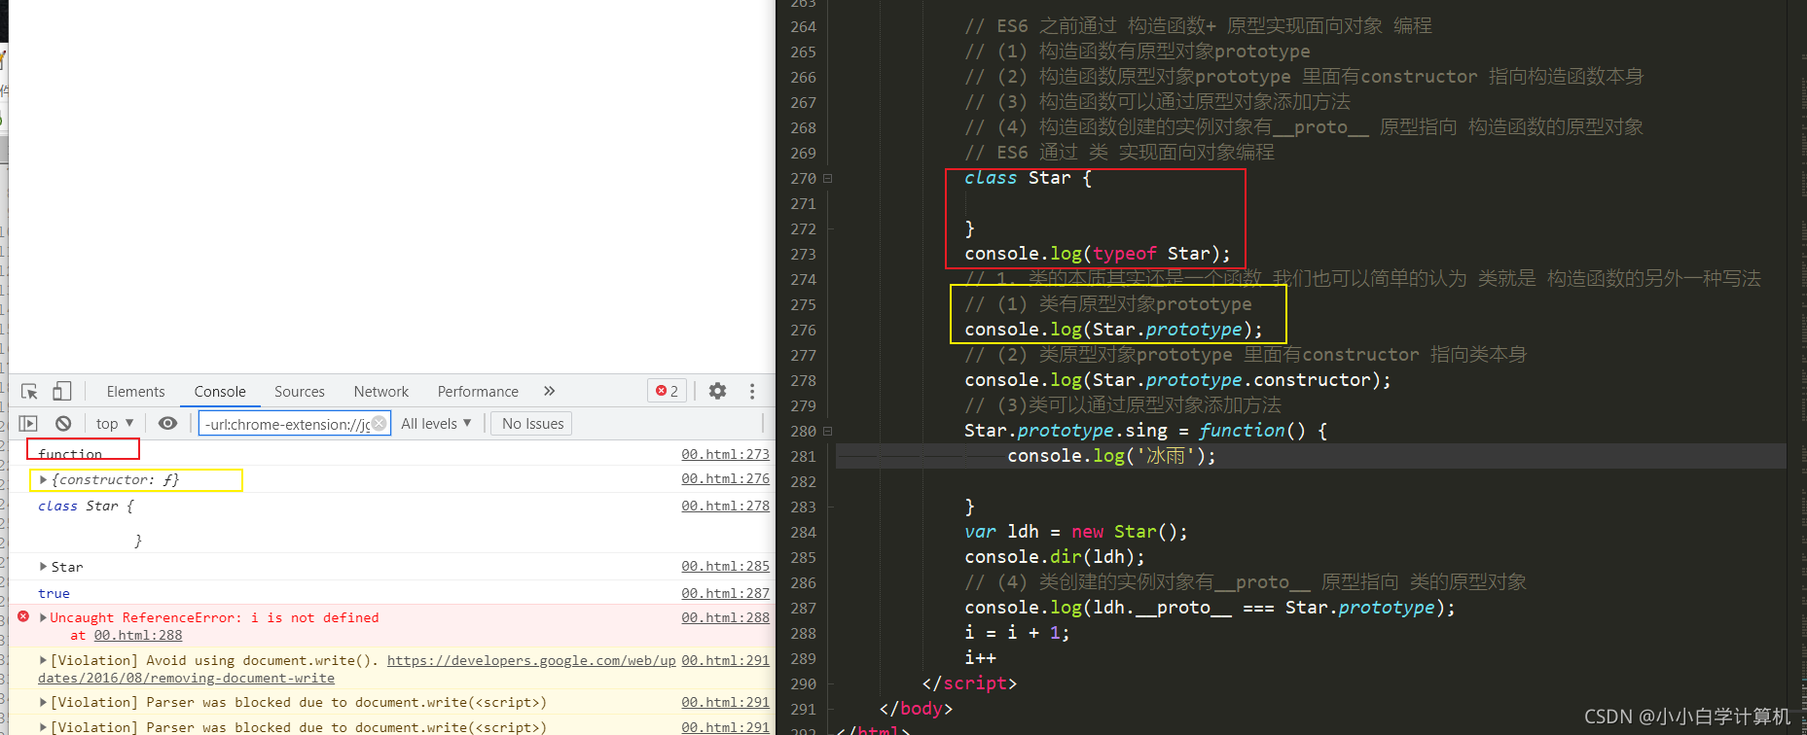Image resolution: width=1807 pixels, height=735 pixels.
Task: Click the 'function' console output
Action: (70, 454)
